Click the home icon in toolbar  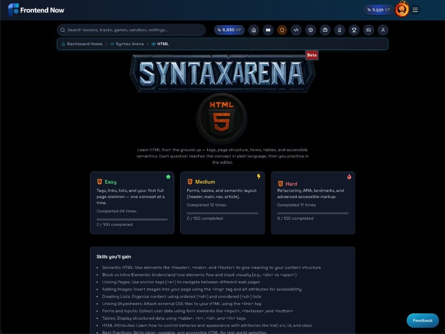tap(253, 30)
